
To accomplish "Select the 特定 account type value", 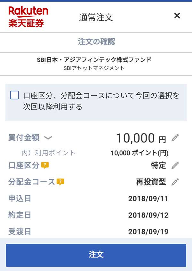I will coord(158,165).
